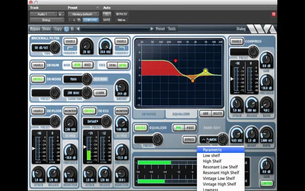This screenshot has height=191, width=305.
Task: Choose Parametric from band type menu
Action: 221,150
